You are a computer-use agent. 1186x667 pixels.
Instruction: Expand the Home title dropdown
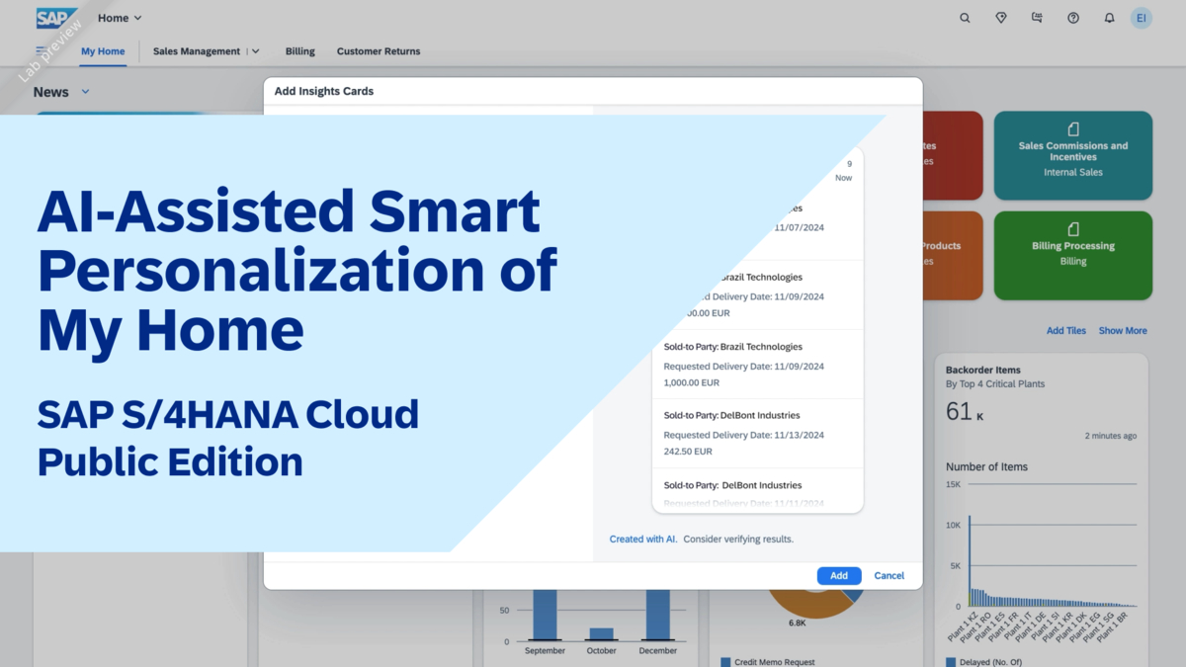(x=136, y=17)
